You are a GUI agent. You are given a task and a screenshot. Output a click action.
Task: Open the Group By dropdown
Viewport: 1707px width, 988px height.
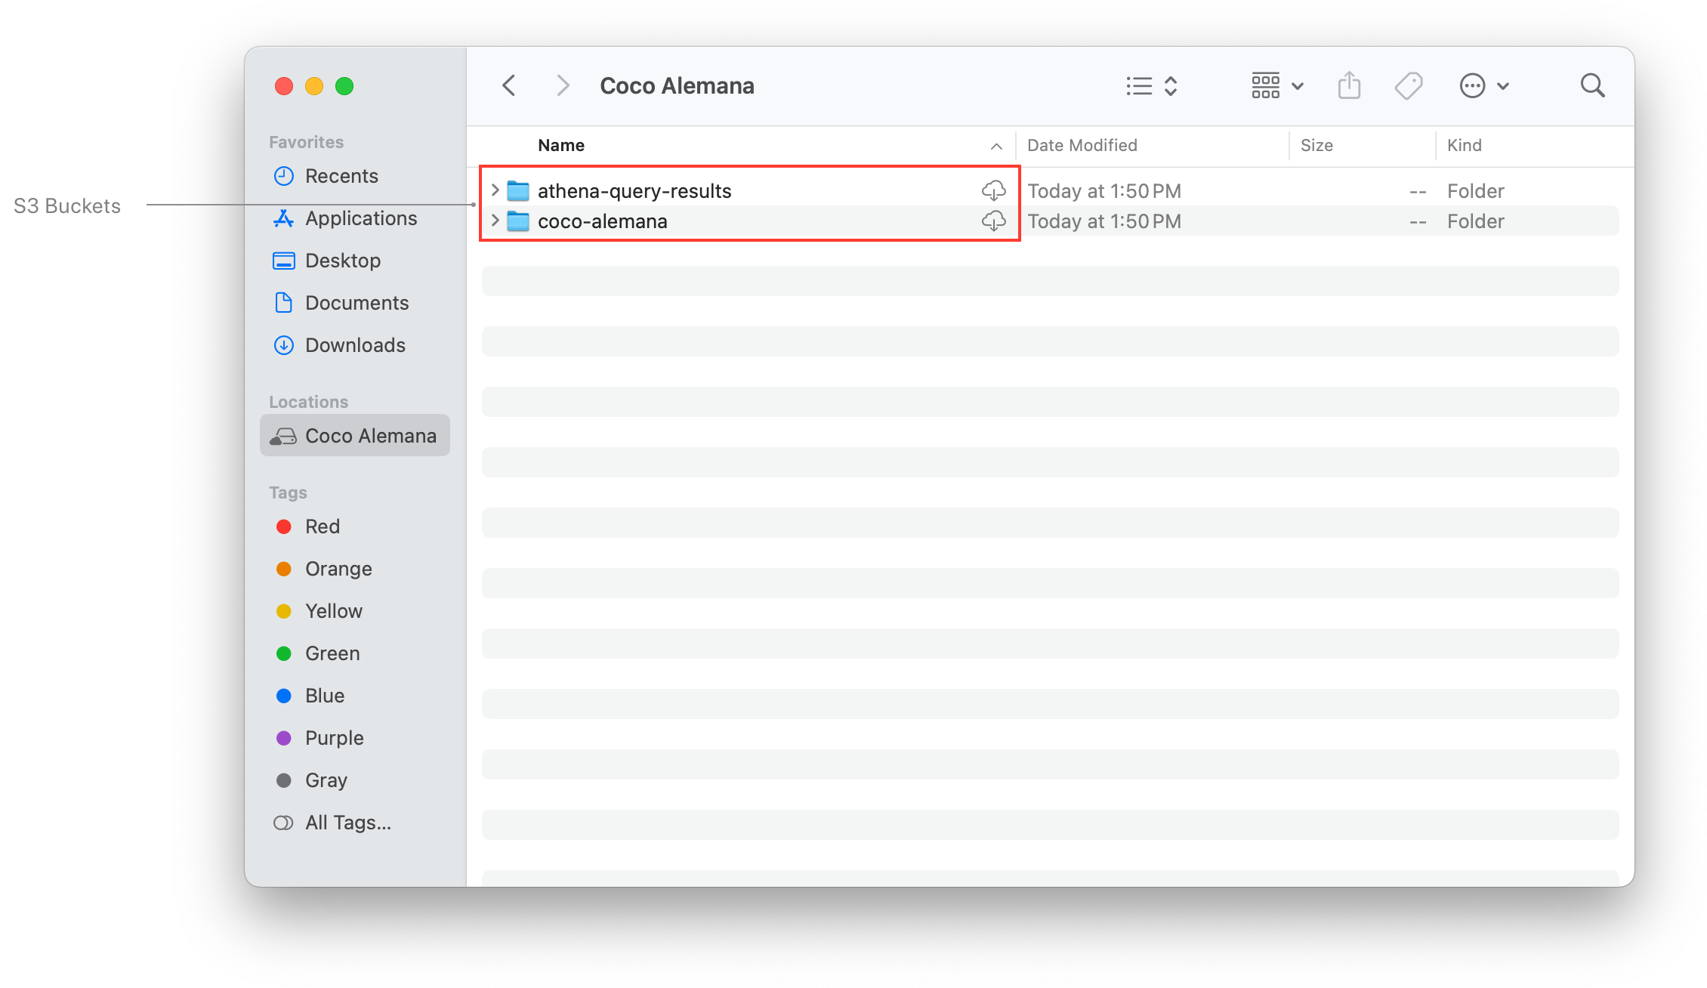pyautogui.click(x=1276, y=85)
